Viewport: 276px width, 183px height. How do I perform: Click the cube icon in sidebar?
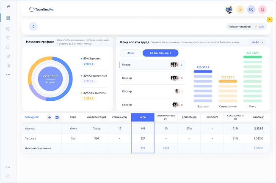(x=8, y=28)
